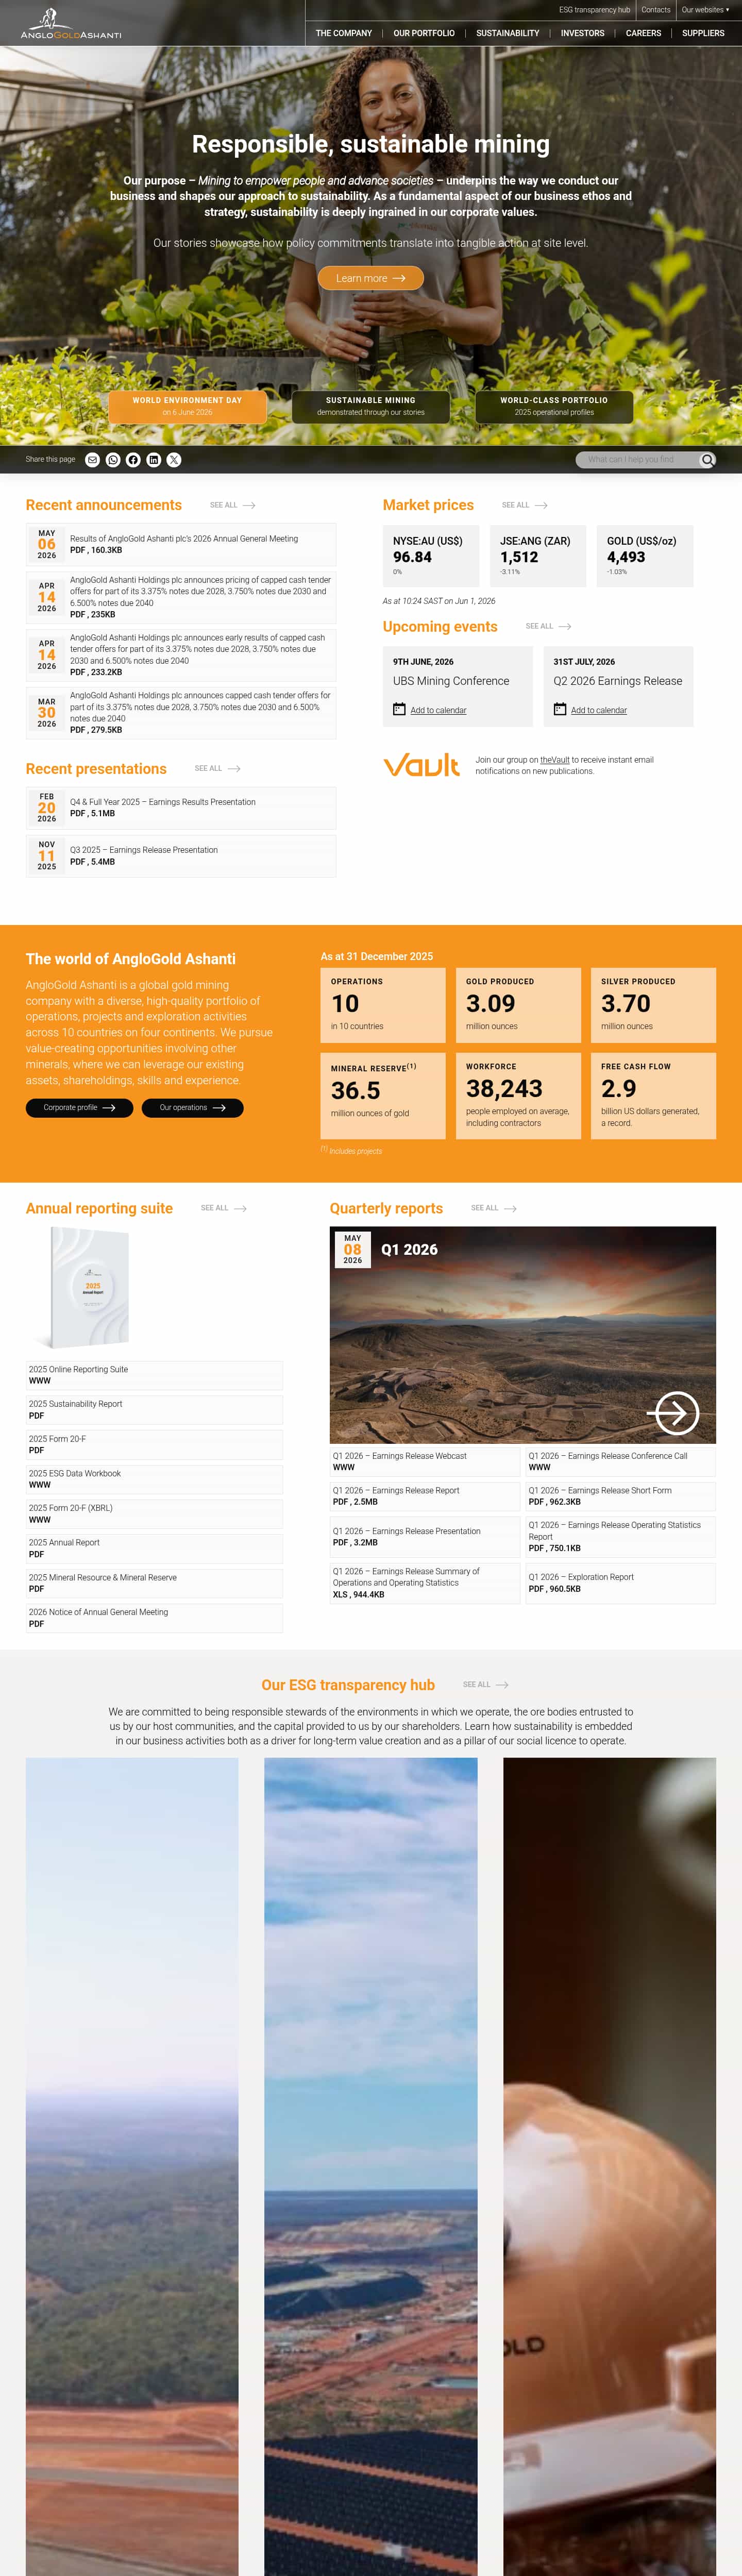
Task: Open OUR PORTFOLIO menu
Action: [x=424, y=33]
